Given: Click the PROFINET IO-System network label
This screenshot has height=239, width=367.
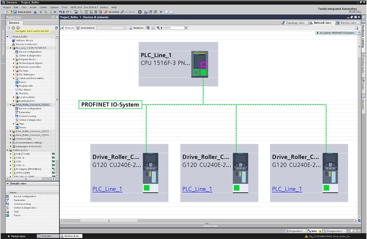Looking at the screenshot, I should tap(110, 105).
